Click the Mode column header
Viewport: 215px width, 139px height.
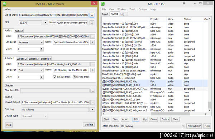[x=175, y=19]
